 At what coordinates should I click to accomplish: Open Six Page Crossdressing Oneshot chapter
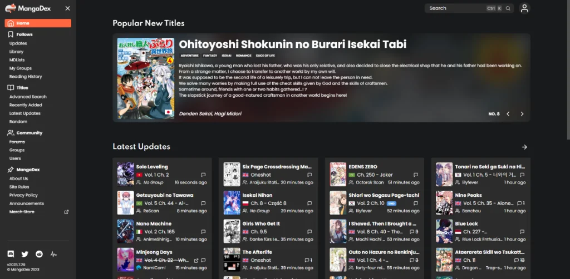click(x=261, y=175)
